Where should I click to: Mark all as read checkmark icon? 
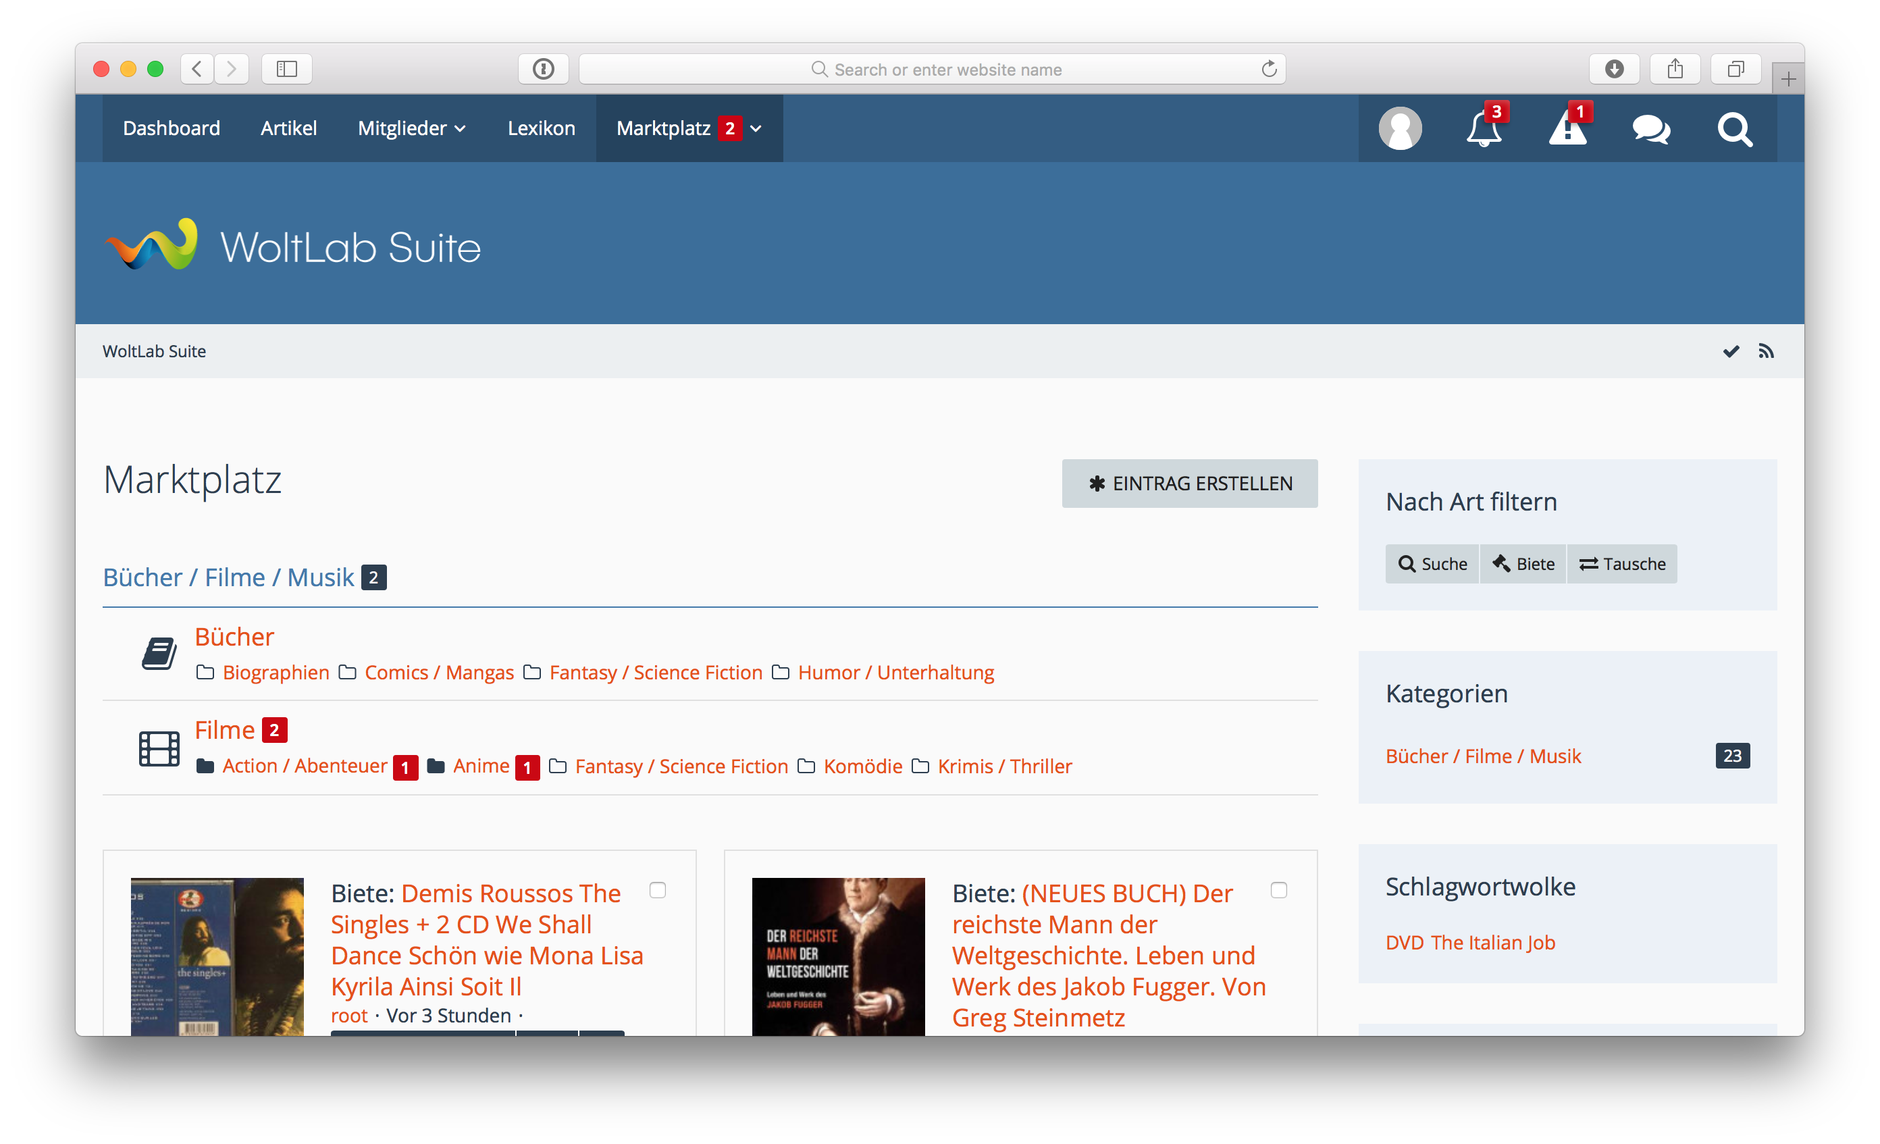click(1731, 351)
